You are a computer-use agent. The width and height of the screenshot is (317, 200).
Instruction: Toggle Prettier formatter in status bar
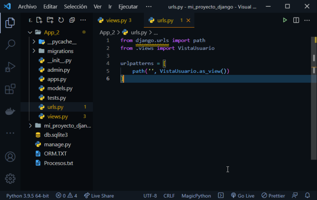[x=273, y=196]
